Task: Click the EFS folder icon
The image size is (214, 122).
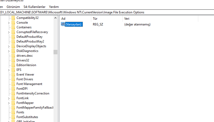Action: (x=13, y=70)
